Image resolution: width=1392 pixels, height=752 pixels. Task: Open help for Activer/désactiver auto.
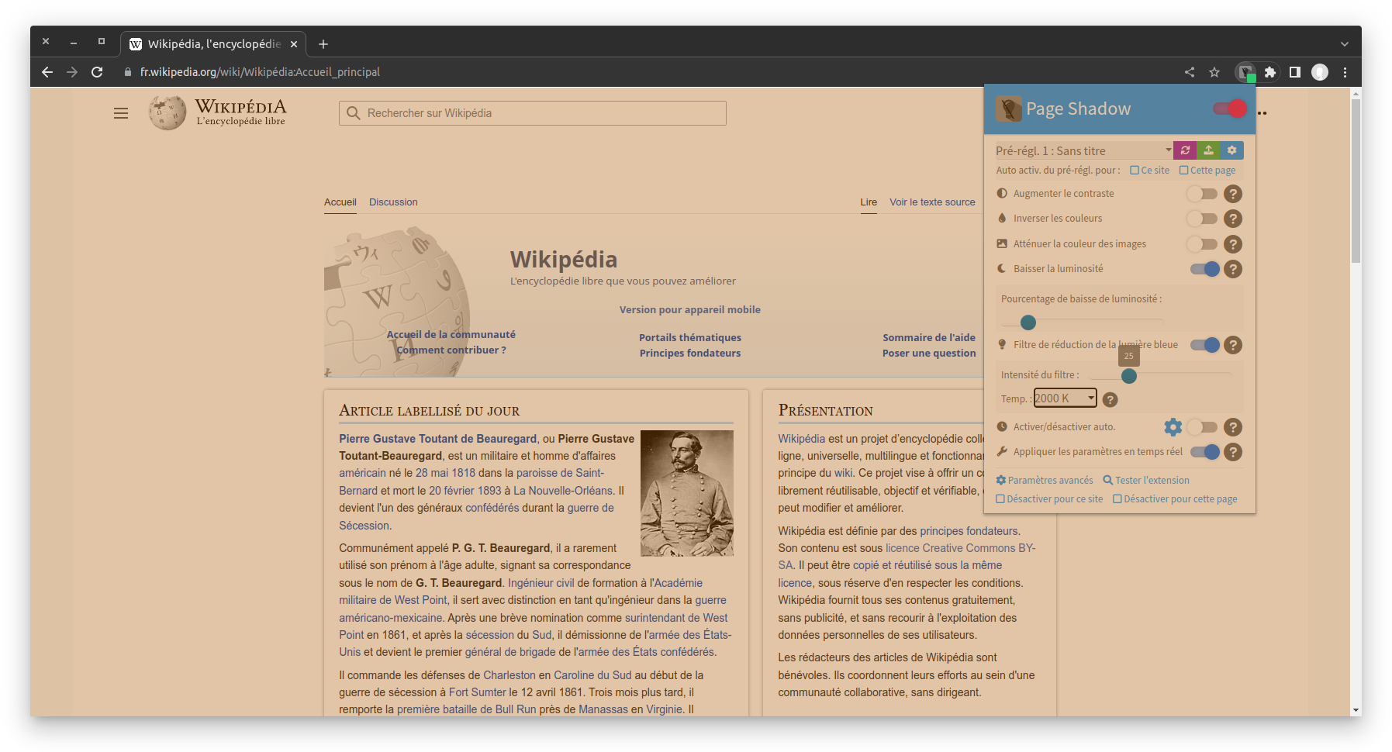point(1233,427)
